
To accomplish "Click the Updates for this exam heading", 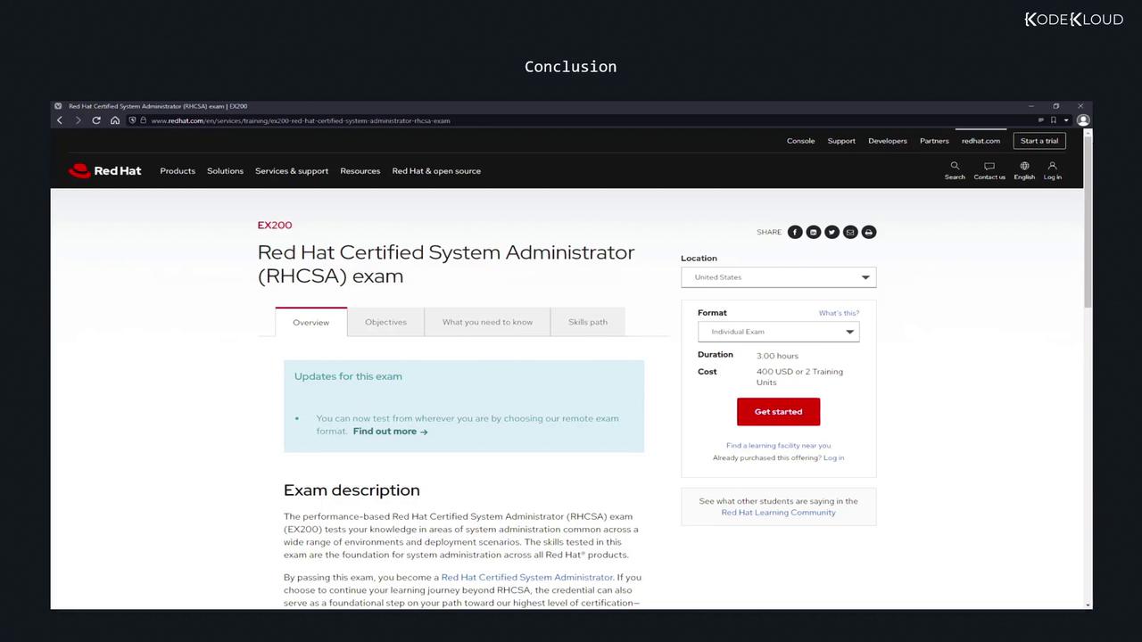I will (348, 376).
